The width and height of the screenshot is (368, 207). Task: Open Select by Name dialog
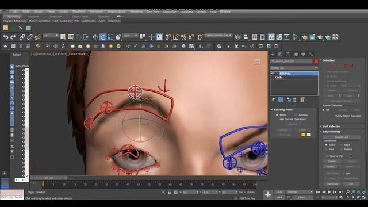click(71, 37)
